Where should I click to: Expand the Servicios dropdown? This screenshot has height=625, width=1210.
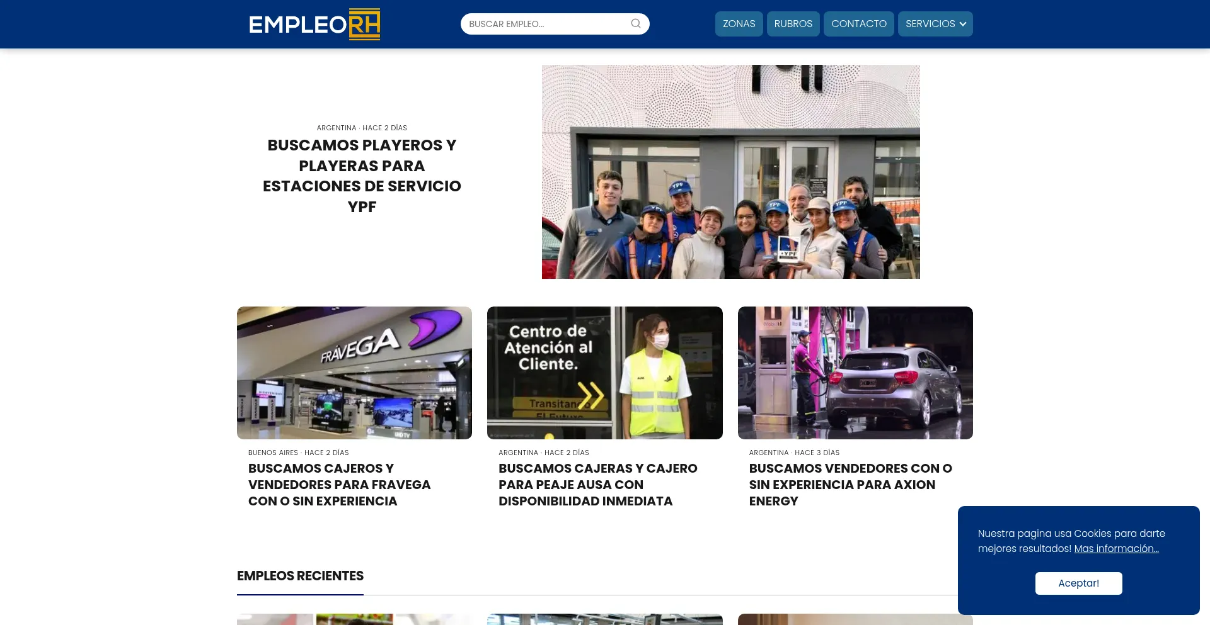pyautogui.click(x=930, y=24)
